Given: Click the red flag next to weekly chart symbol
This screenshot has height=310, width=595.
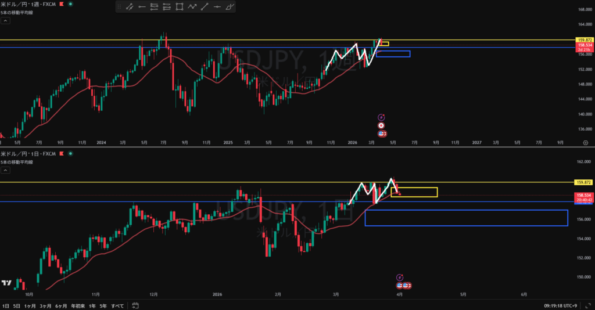Looking at the screenshot, I should coord(62,4).
